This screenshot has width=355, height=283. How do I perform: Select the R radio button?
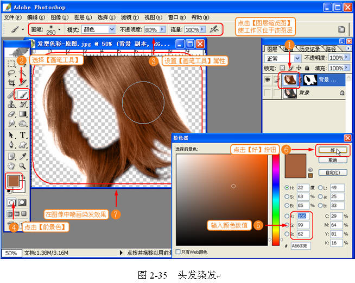[x=287, y=216]
